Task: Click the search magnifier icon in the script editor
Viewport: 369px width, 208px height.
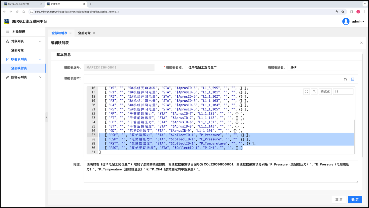Action: [x=314, y=91]
